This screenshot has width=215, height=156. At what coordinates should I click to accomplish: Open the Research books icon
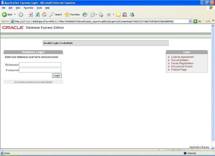point(125,15)
